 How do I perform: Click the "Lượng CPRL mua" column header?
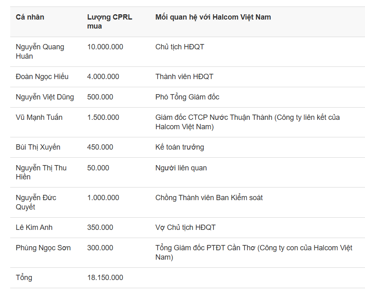109,22
